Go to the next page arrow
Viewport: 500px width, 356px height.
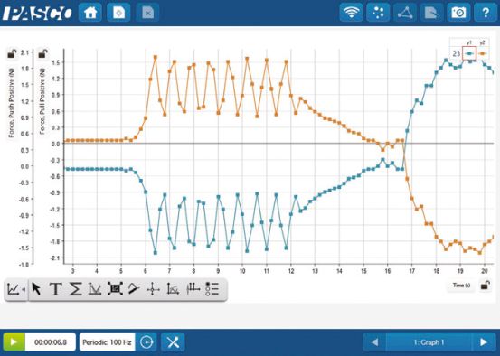click(484, 342)
